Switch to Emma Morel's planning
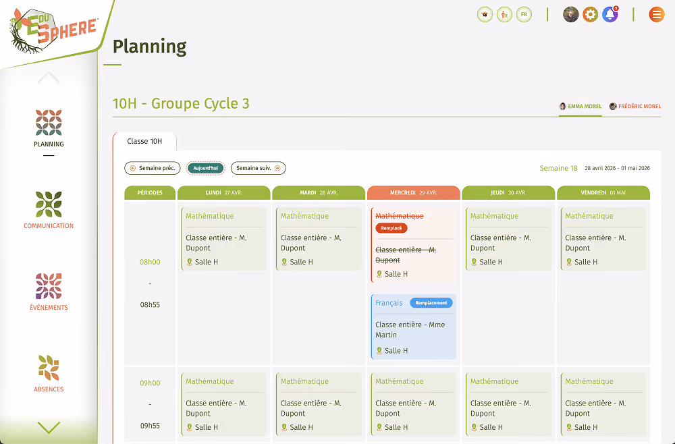The height and width of the screenshot is (444, 675). [x=580, y=106]
